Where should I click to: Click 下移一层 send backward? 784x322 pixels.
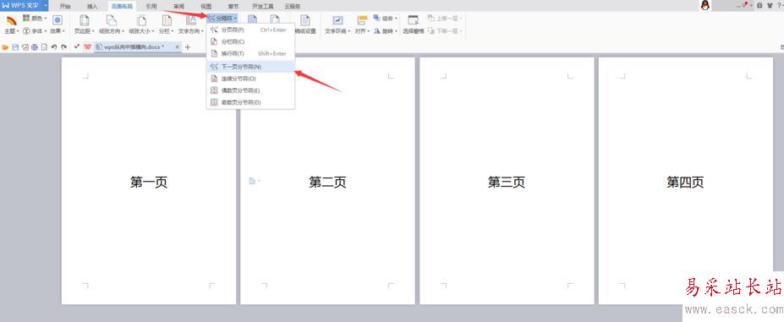pyautogui.click(x=445, y=31)
